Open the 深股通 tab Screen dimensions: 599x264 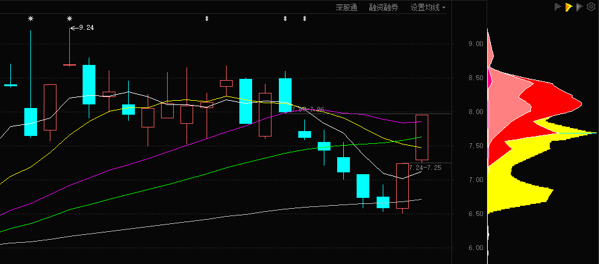tap(346, 7)
